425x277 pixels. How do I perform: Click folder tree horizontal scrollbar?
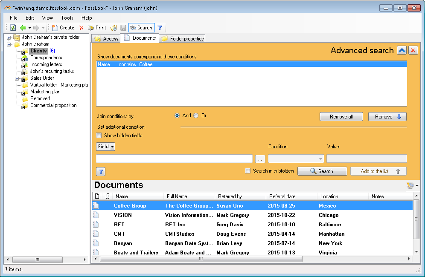[38, 260]
